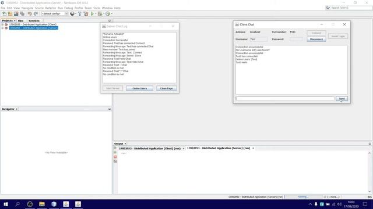Click the clock date in the taskbar
The width and height of the screenshot is (373, 209).
(x=351, y=207)
